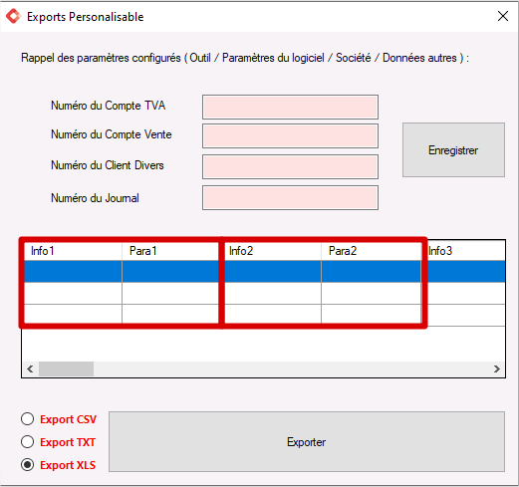Sort by the Para1 column header
Viewport: 519px width, 487px height.
[x=170, y=251]
